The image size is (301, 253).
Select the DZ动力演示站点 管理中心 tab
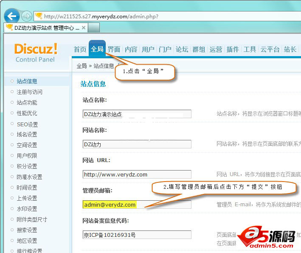(46, 28)
